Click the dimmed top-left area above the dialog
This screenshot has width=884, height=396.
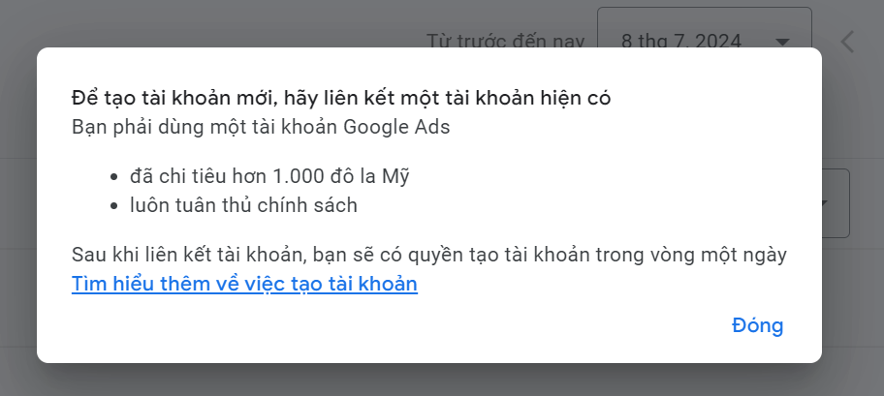(x=145, y=21)
